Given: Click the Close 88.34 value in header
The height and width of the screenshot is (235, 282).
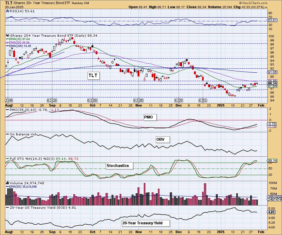Looking at the screenshot, I should (196, 7).
